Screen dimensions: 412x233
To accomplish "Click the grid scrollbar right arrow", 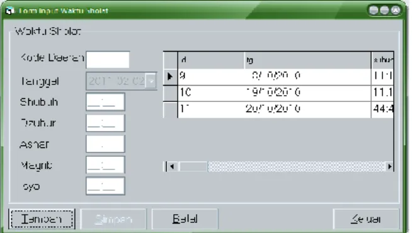I will (390, 166).
